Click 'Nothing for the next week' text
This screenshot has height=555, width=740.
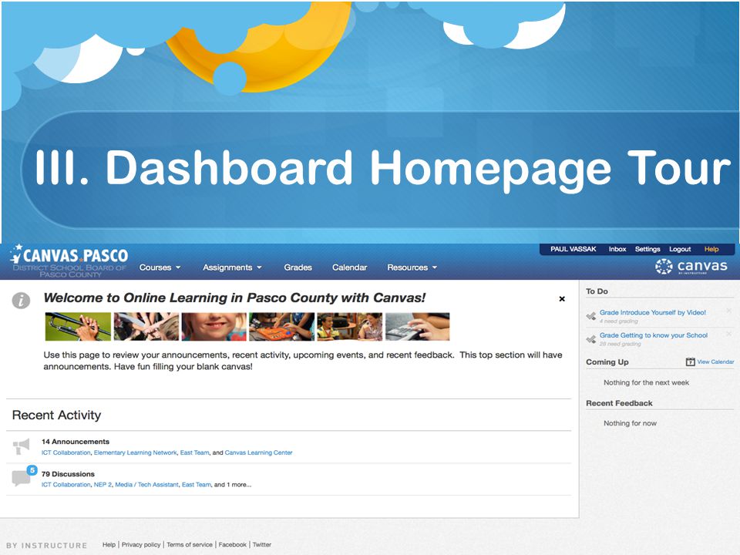[646, 383]
